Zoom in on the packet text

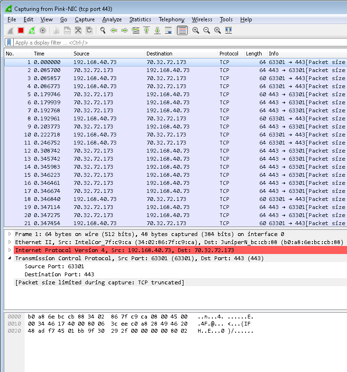tap(196, 30)
